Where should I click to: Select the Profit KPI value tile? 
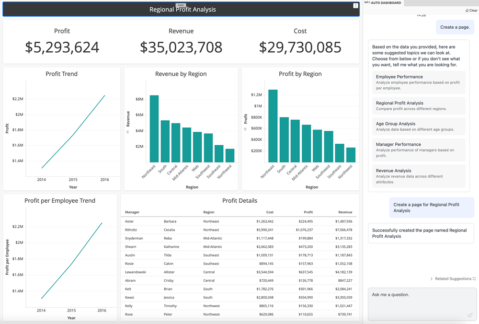click(x=62, y=47)
